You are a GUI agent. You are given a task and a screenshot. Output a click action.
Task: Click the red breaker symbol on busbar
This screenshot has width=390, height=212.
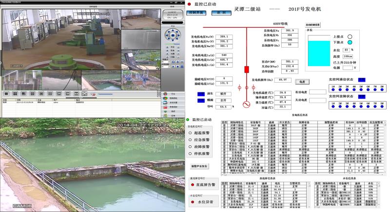tap(246, 68)
